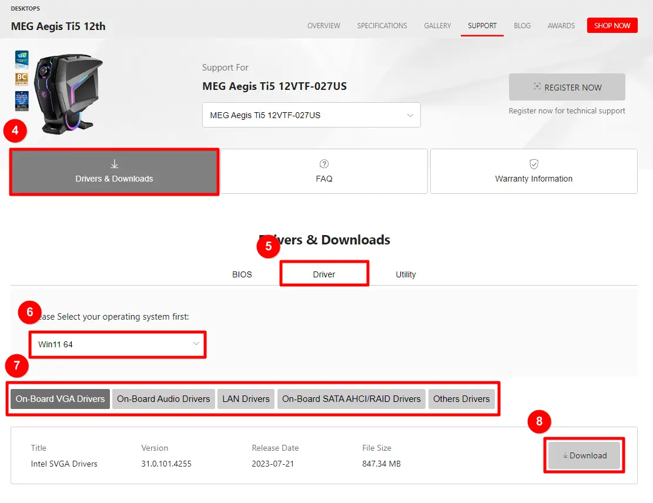Select On-Board SATA AHCI/RAID Drivers category
The height and width of the screenshot is (503, 653).
click(351, 399)
